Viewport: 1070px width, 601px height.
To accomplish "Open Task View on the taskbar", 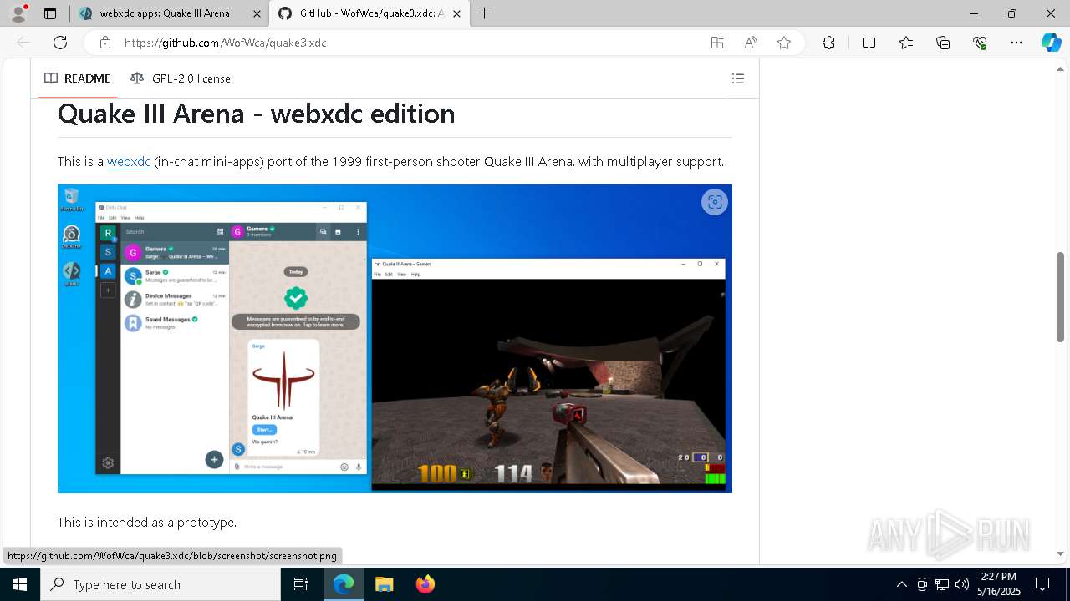I will point(301,584).
